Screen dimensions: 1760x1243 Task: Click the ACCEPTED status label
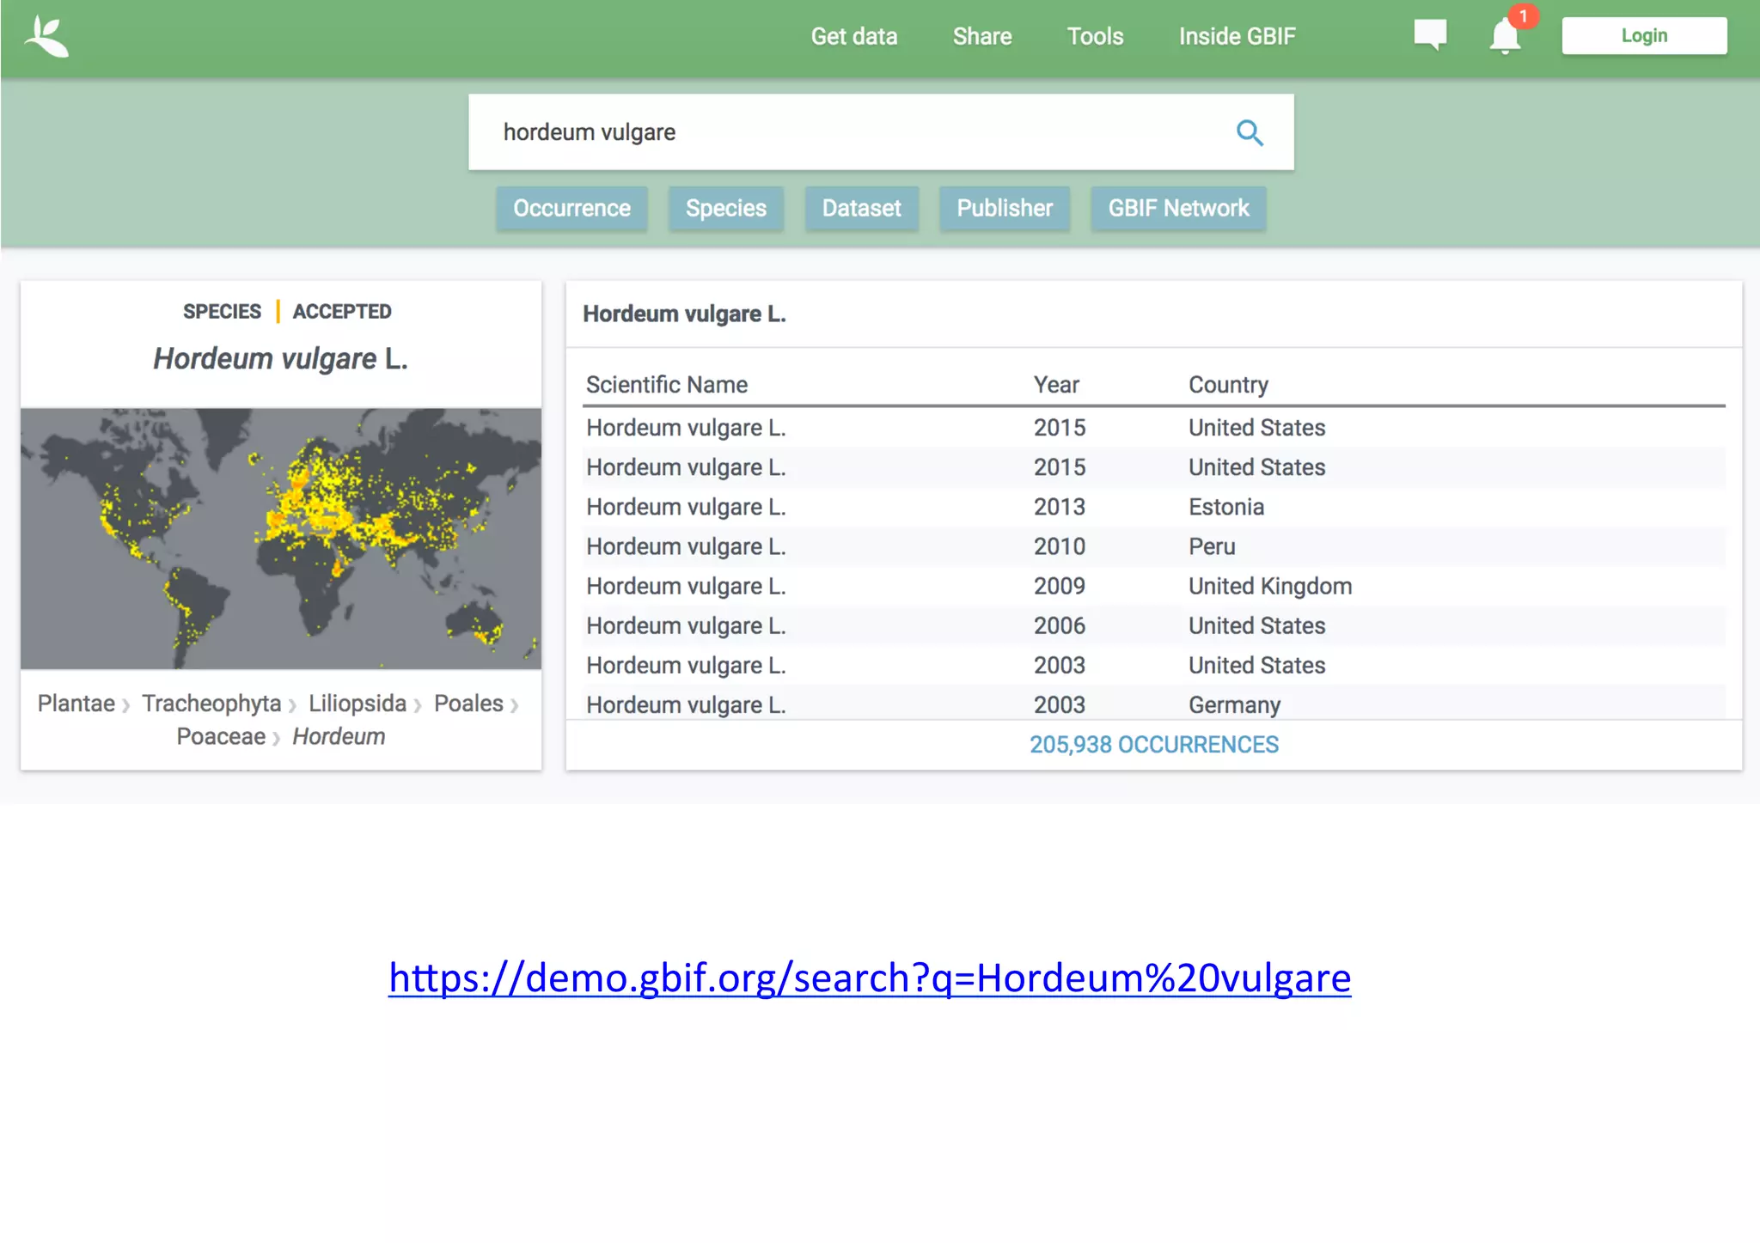[342, 311]
